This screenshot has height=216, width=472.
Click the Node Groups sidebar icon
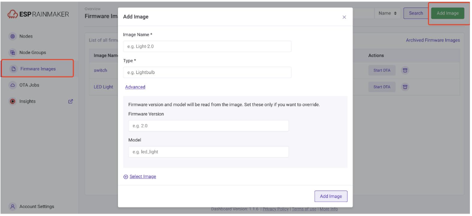[x=12, y=52]
